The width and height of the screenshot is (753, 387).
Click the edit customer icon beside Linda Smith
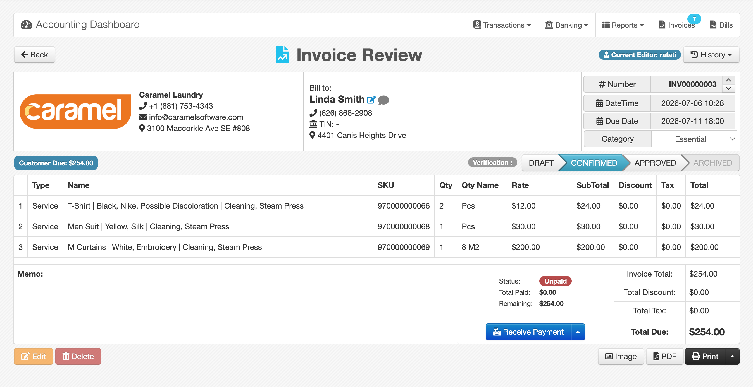(x=371, y=100)
